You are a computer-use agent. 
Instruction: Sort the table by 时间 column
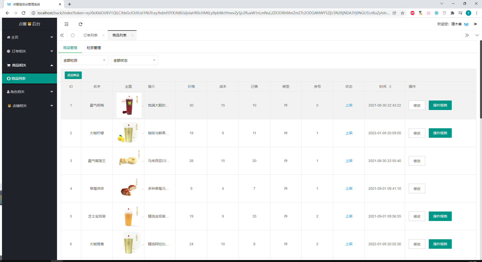click(390, 86)
